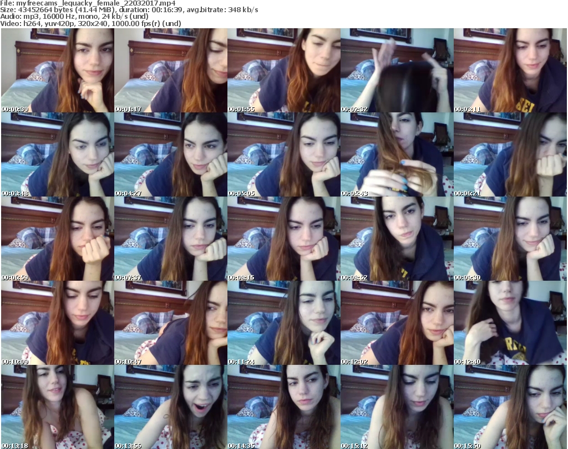Open the thumbnail at 00:08:52

397,239
